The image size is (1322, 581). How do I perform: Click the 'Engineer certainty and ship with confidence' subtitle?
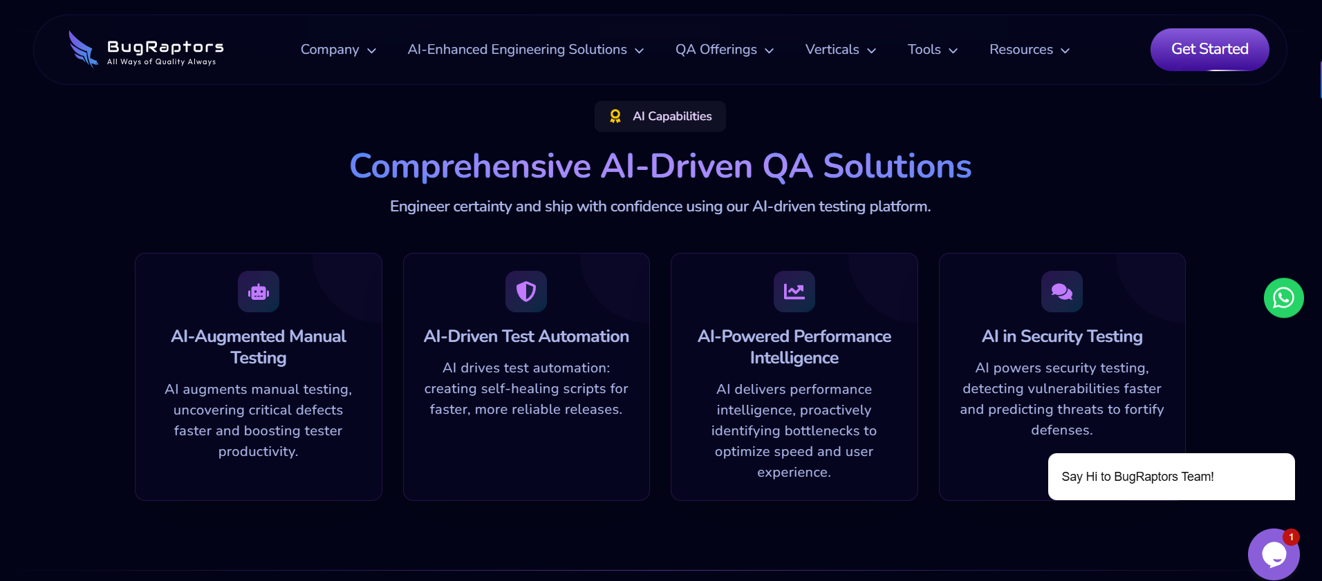660,207
